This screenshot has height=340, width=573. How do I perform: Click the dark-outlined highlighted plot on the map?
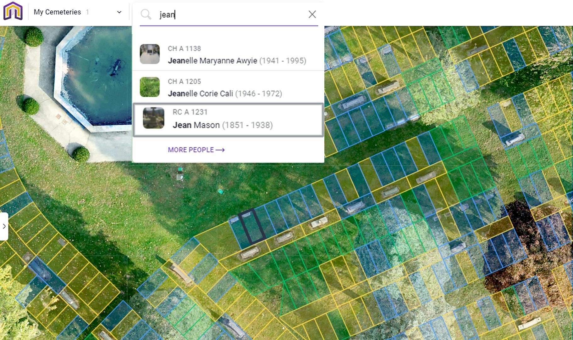pyautogui.click(x=252, y=226)
